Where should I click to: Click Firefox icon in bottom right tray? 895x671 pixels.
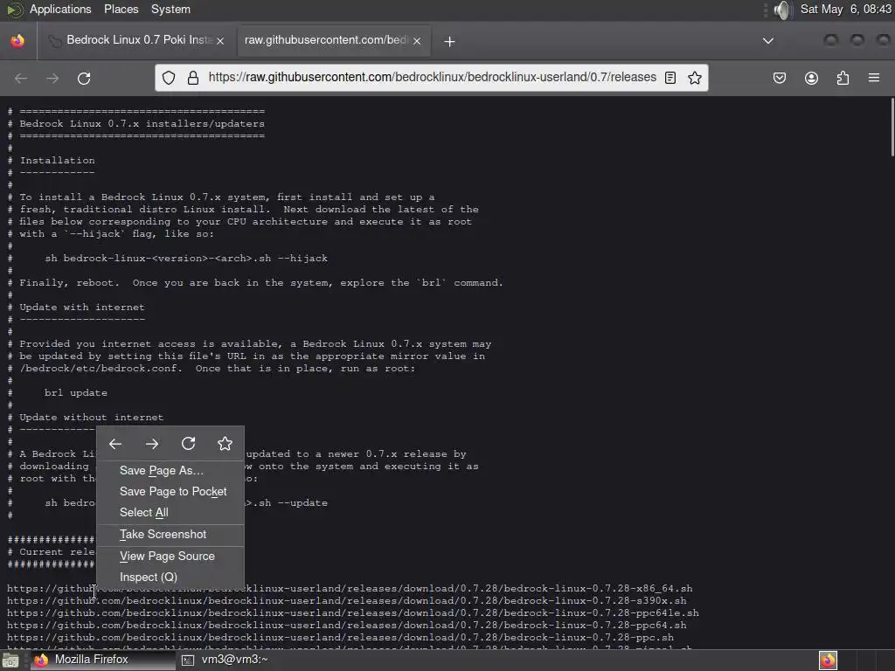829,661
